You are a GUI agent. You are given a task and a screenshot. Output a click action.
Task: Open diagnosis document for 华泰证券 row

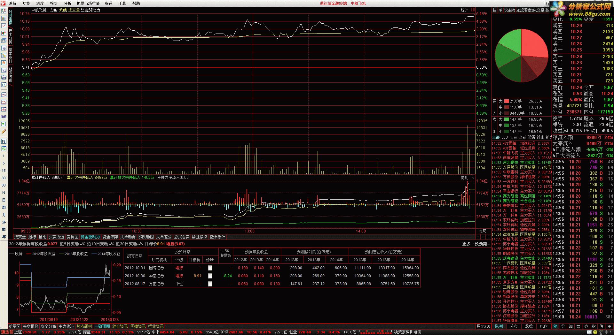point(210,276)
